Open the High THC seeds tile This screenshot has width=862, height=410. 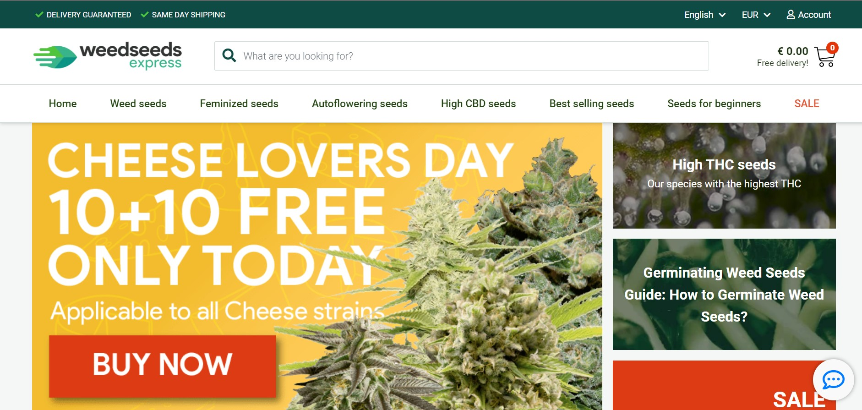click(724, 175)
